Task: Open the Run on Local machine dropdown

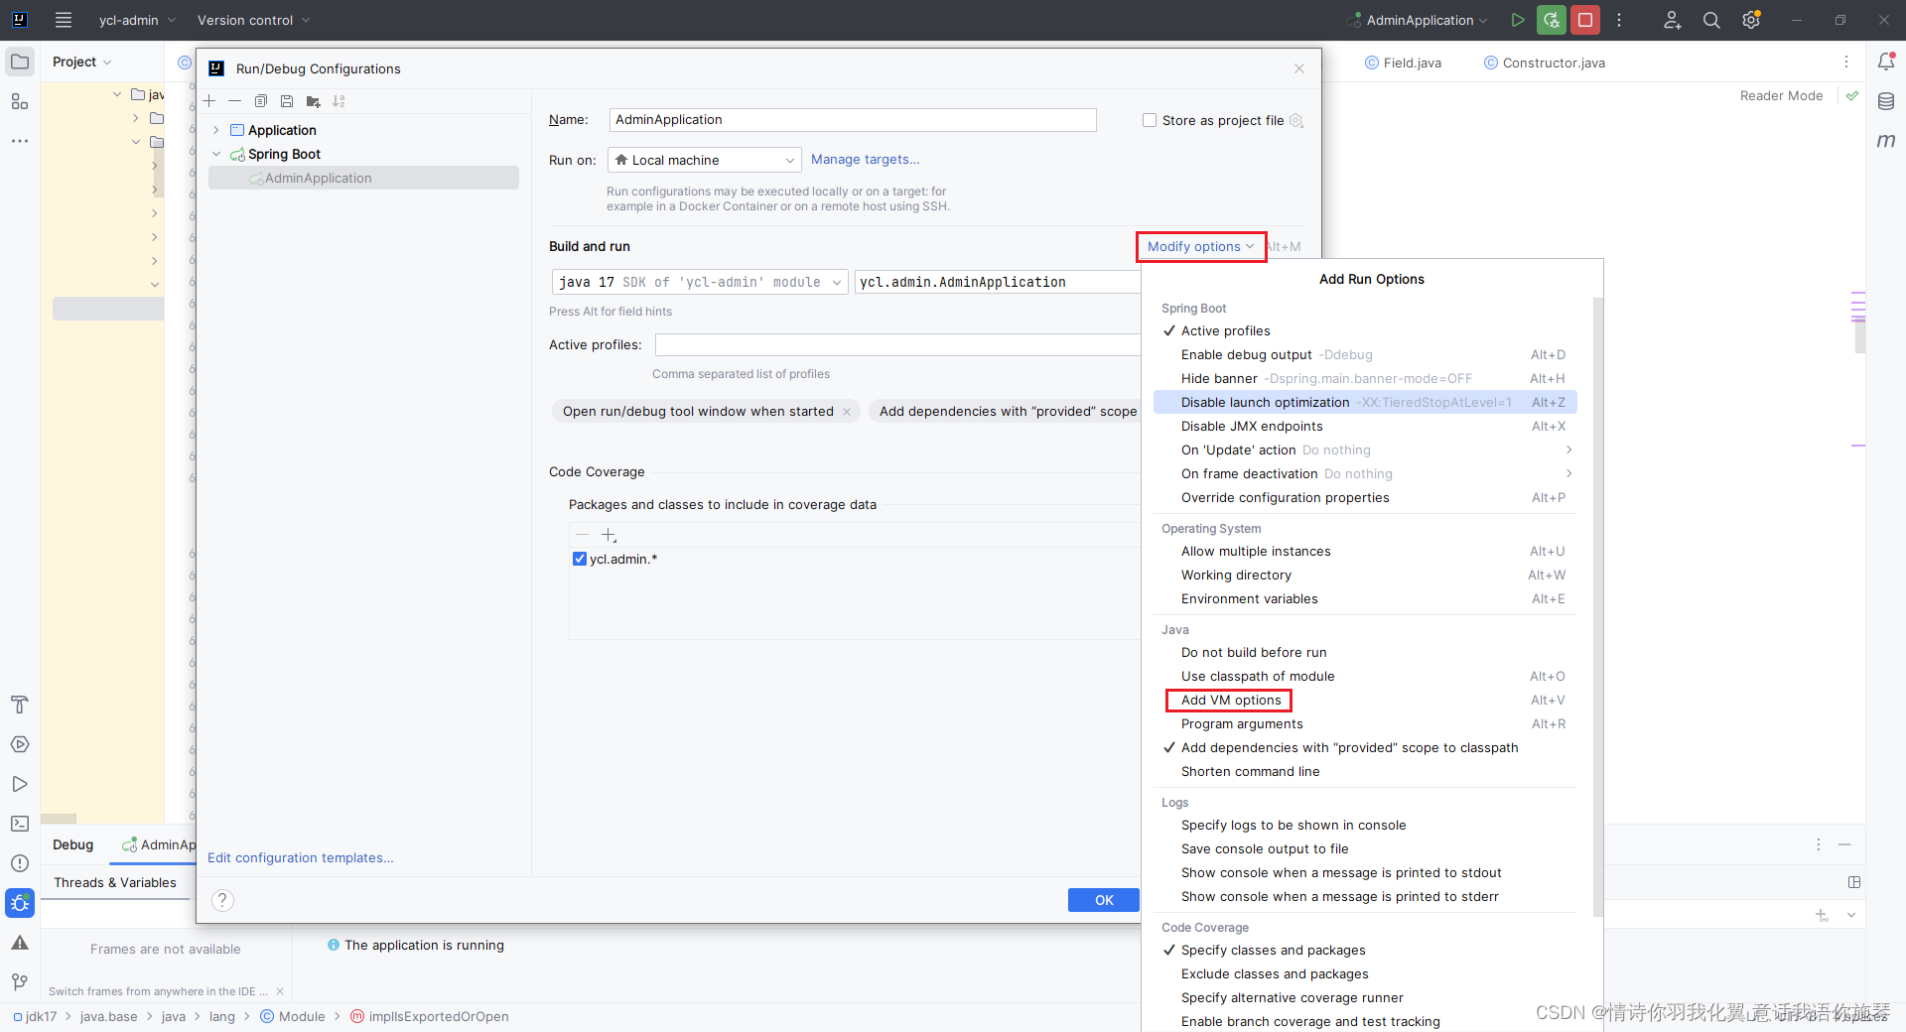Action: (x=704, y=160)
